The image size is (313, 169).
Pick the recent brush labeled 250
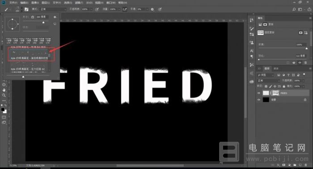[41, 41]
